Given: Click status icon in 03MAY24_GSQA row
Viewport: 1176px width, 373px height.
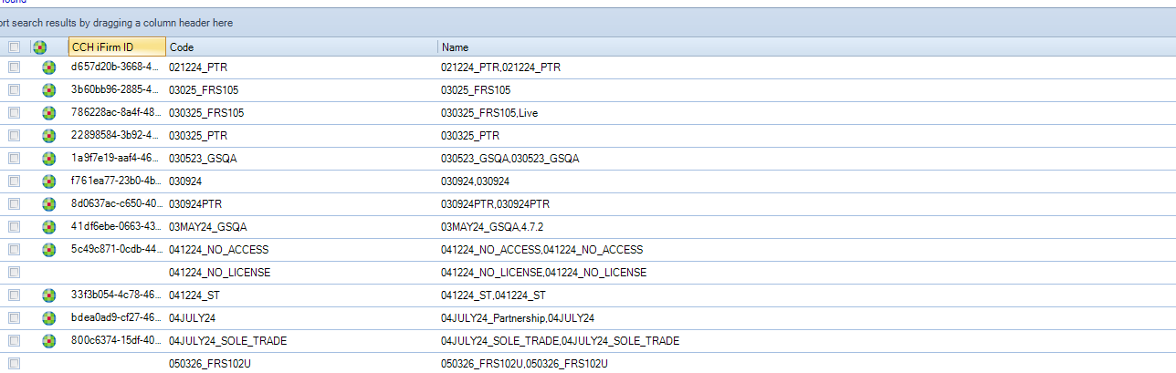Looking at the screenshot, I should pyautogui.click(x=48, y=227).
